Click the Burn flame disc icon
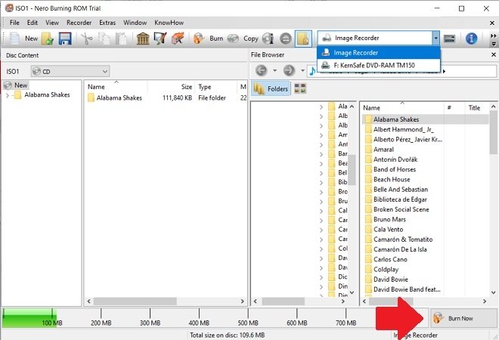Screen dimensions: 499x340 click(x=199, y=39)
